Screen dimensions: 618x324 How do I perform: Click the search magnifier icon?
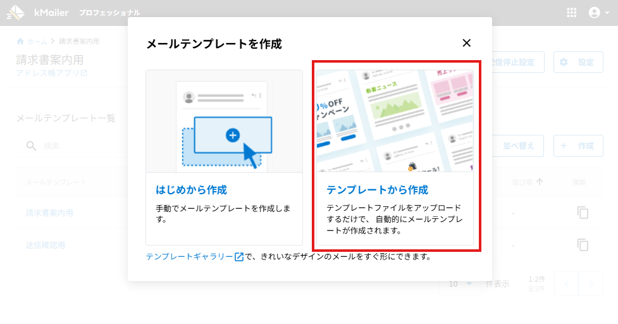click(x=31, y=146)
